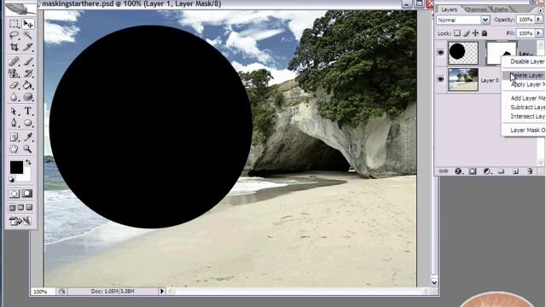Select the Healing Brush tool
This screenshot has width=546, height=307.
14,61
